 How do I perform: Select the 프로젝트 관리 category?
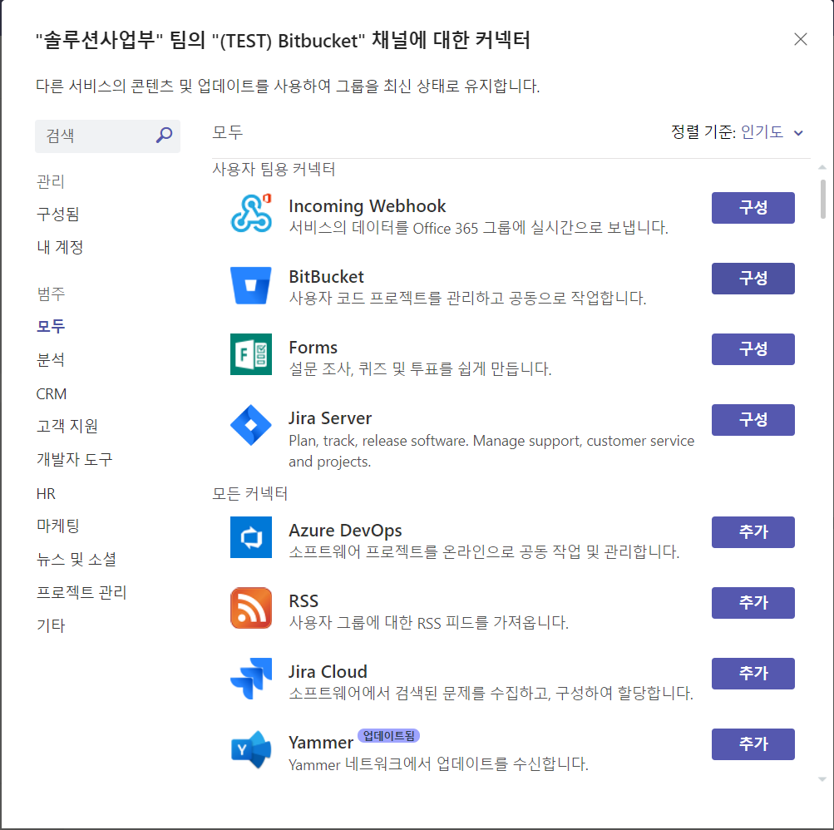(x=81, y=592)
